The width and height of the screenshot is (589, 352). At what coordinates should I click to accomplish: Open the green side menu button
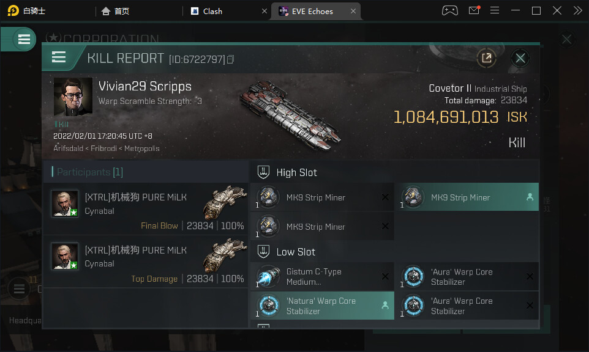(23, 40)
